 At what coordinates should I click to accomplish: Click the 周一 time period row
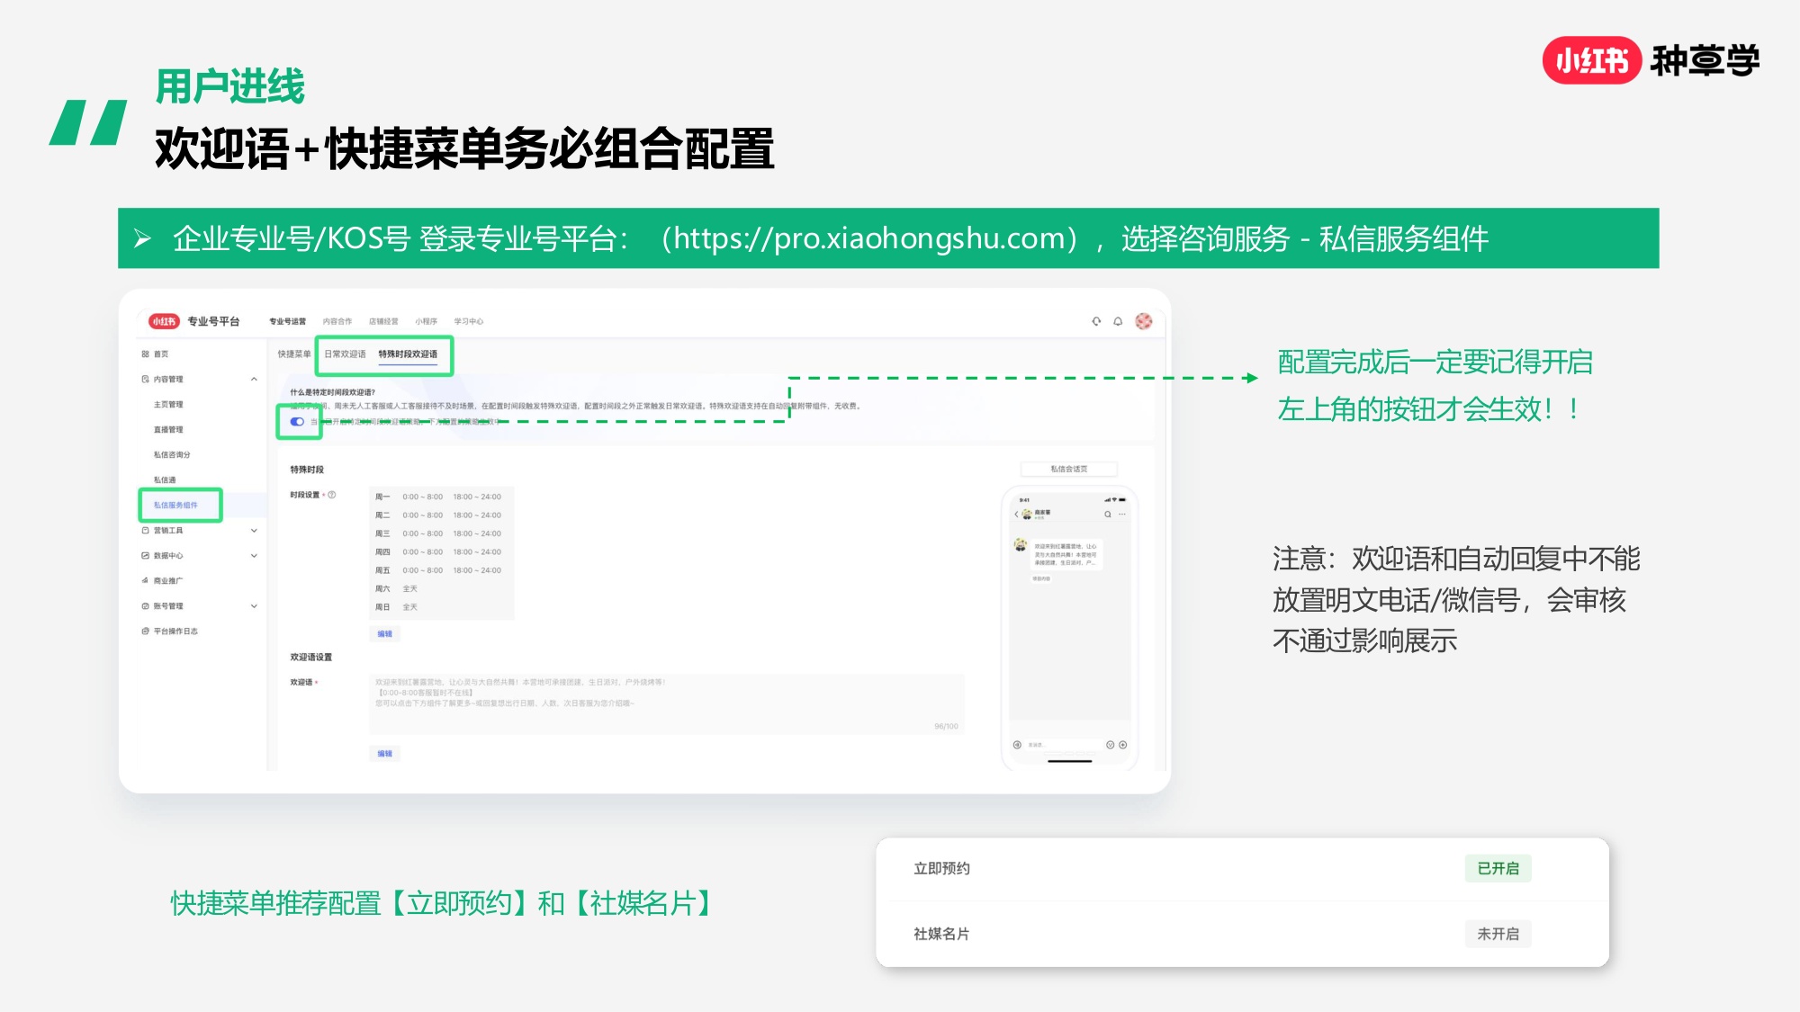pos(439,497)
